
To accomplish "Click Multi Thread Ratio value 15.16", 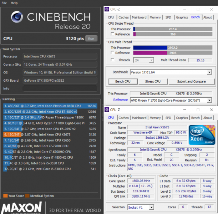I will click(x=201, y=60).
